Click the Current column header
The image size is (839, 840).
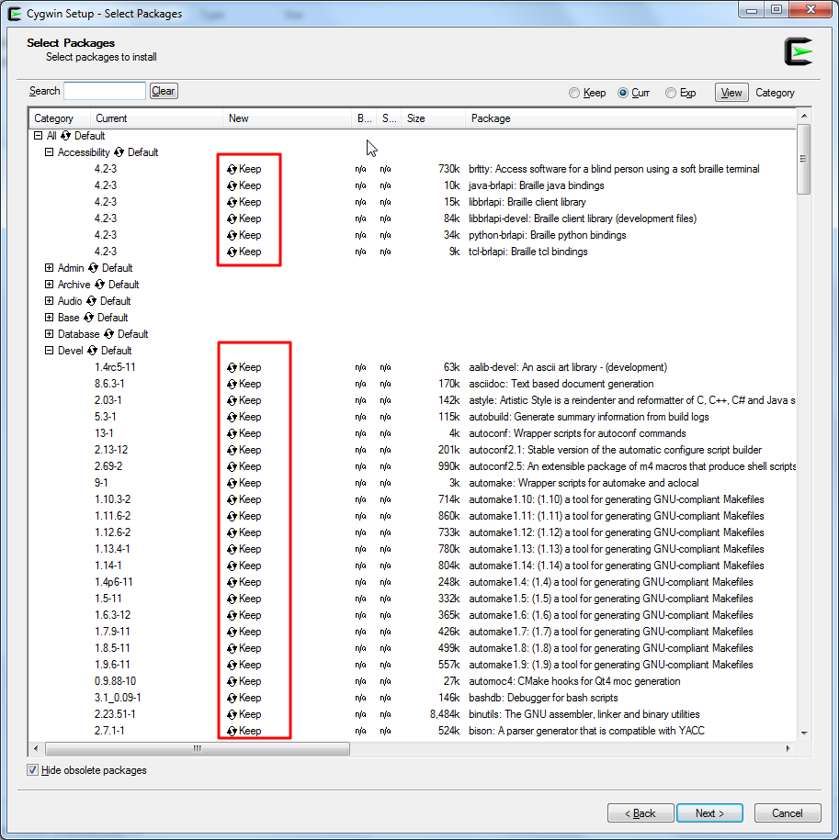pos(156,118)
